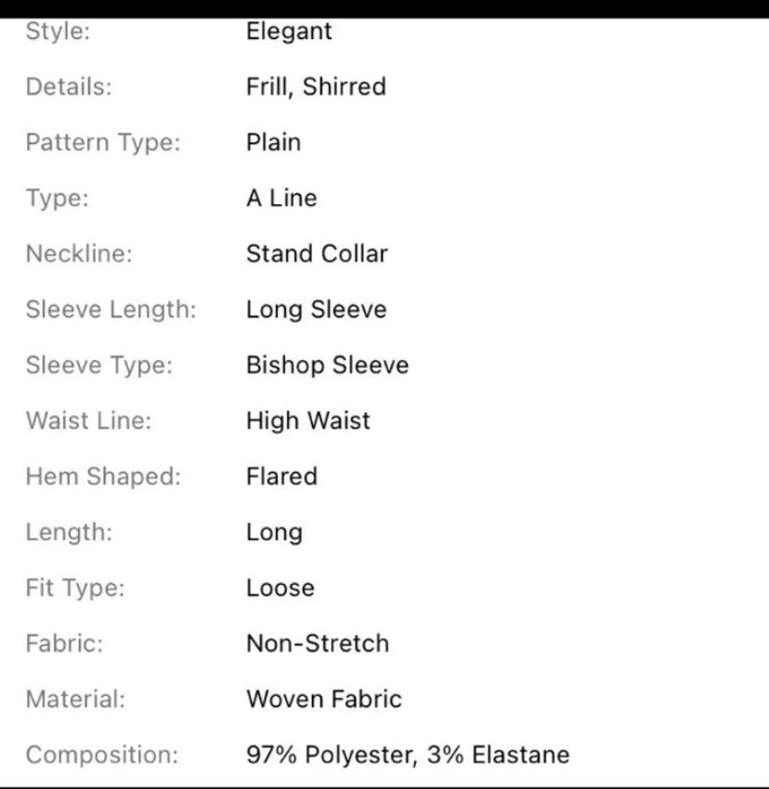Viewport: 769px width, 789px height.
Task: Click the Flared hem value
Action: click(x=282, y=476)
